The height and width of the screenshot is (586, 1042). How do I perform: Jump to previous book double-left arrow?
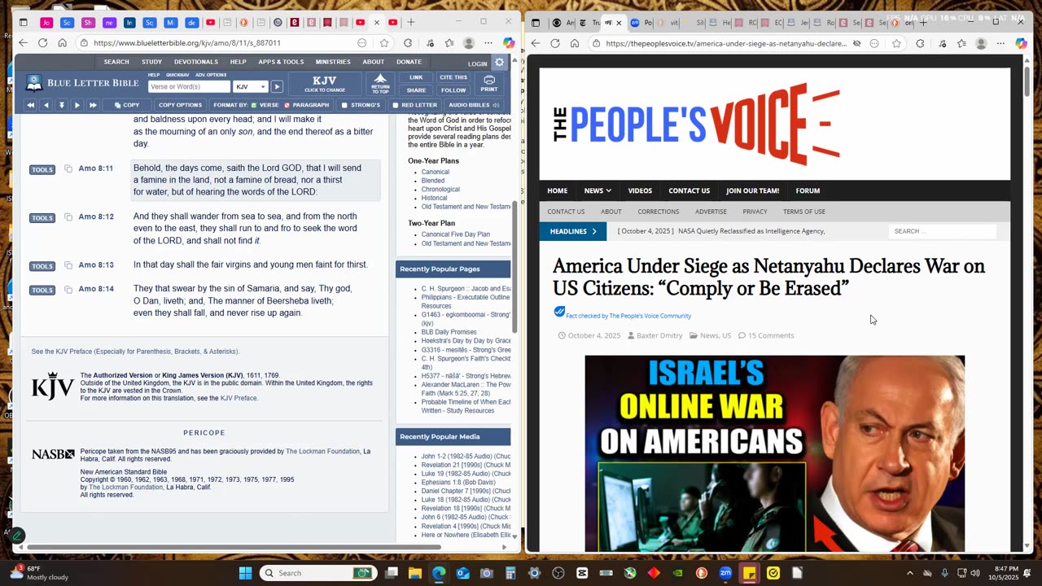tap(31, 105)
